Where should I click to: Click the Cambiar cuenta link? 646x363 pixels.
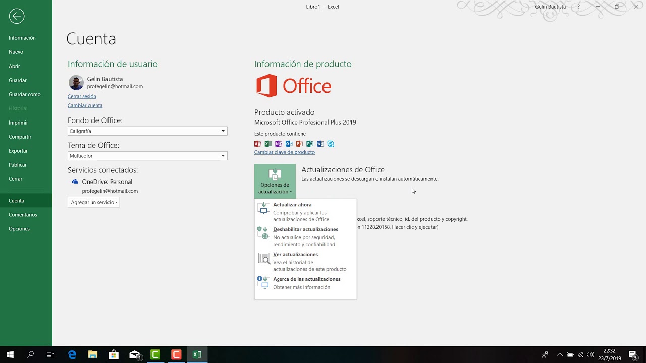[85, 105]
